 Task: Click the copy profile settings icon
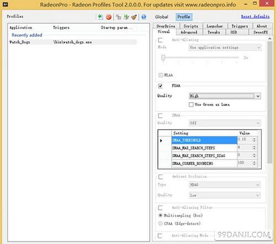[x=119, y=17]
